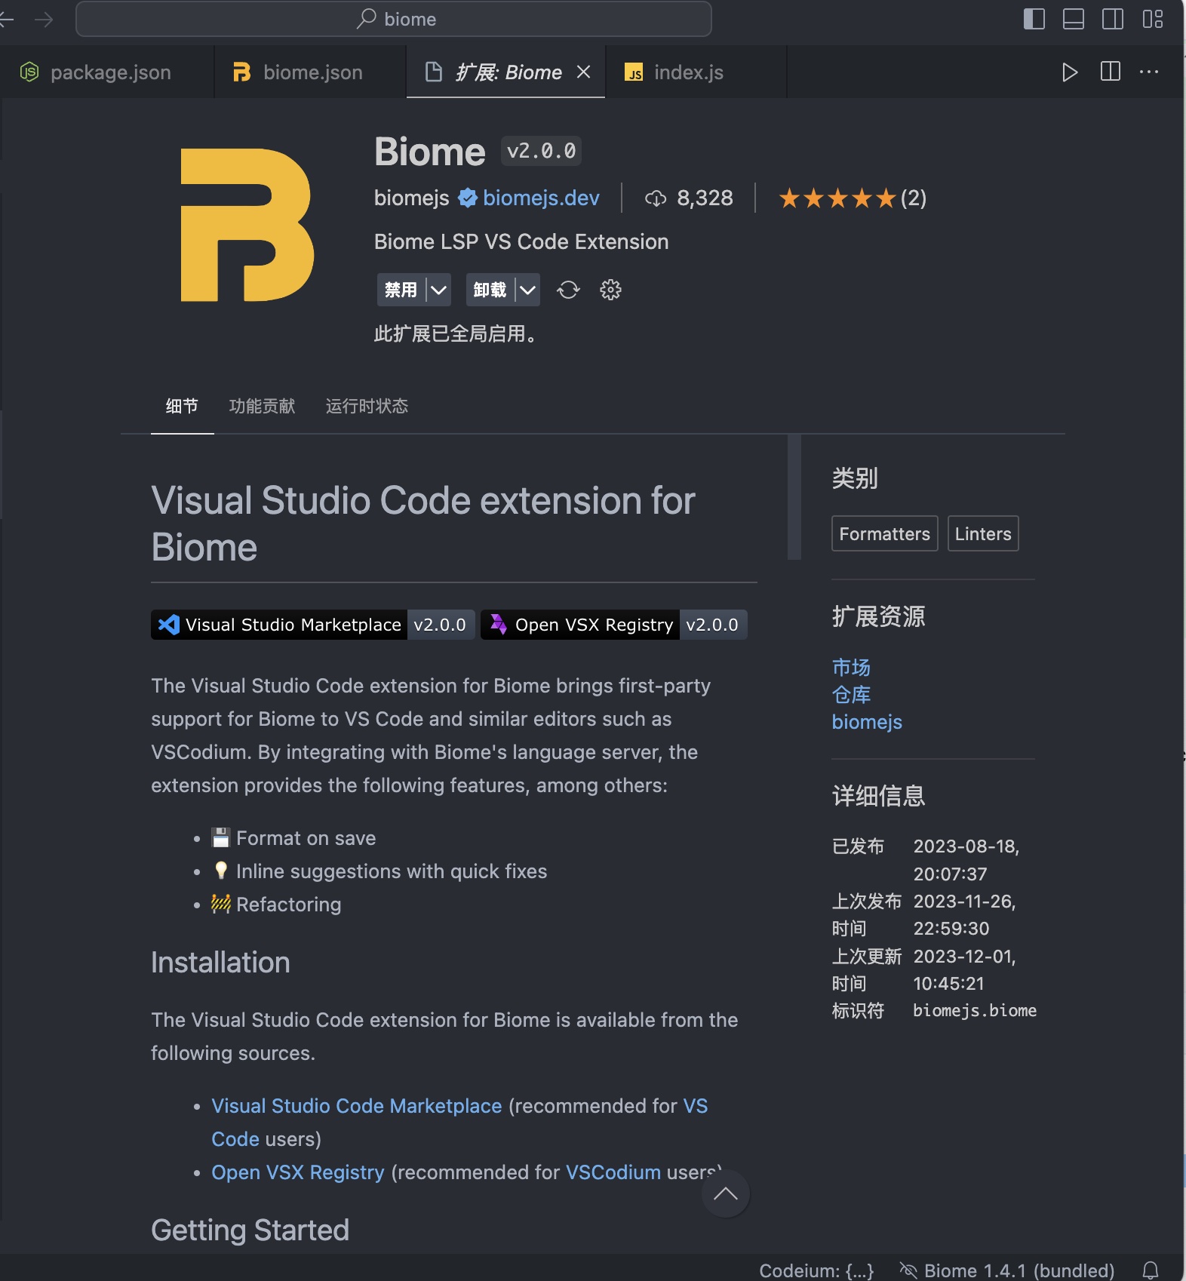Open the 运行时状态 tab
The width and height of the screenshot is (1186, 1281).
367,406
